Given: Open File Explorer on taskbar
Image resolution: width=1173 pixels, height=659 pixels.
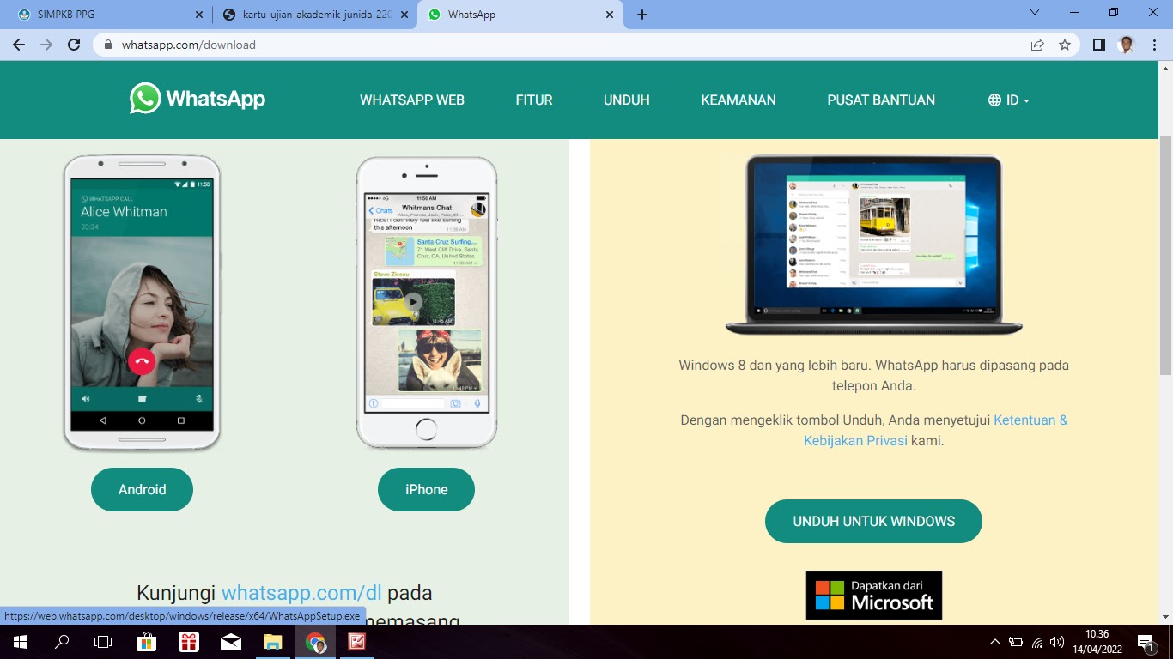Looking at the screenshot, I should (x=273, y=642).
